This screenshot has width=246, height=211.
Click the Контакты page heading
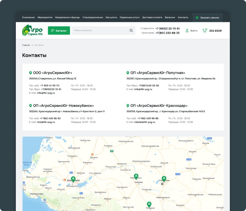(x=34, y=55)
